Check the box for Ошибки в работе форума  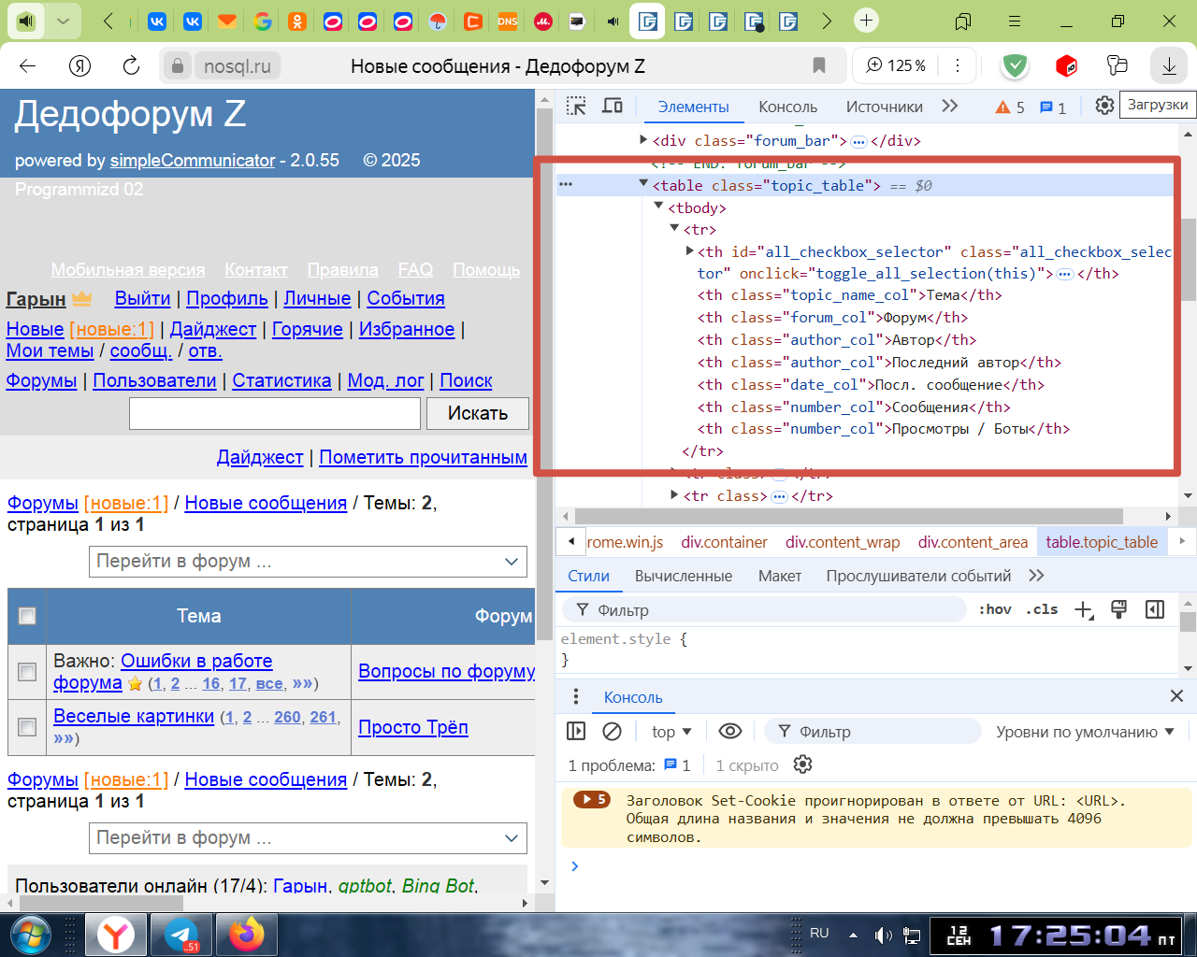27,672
